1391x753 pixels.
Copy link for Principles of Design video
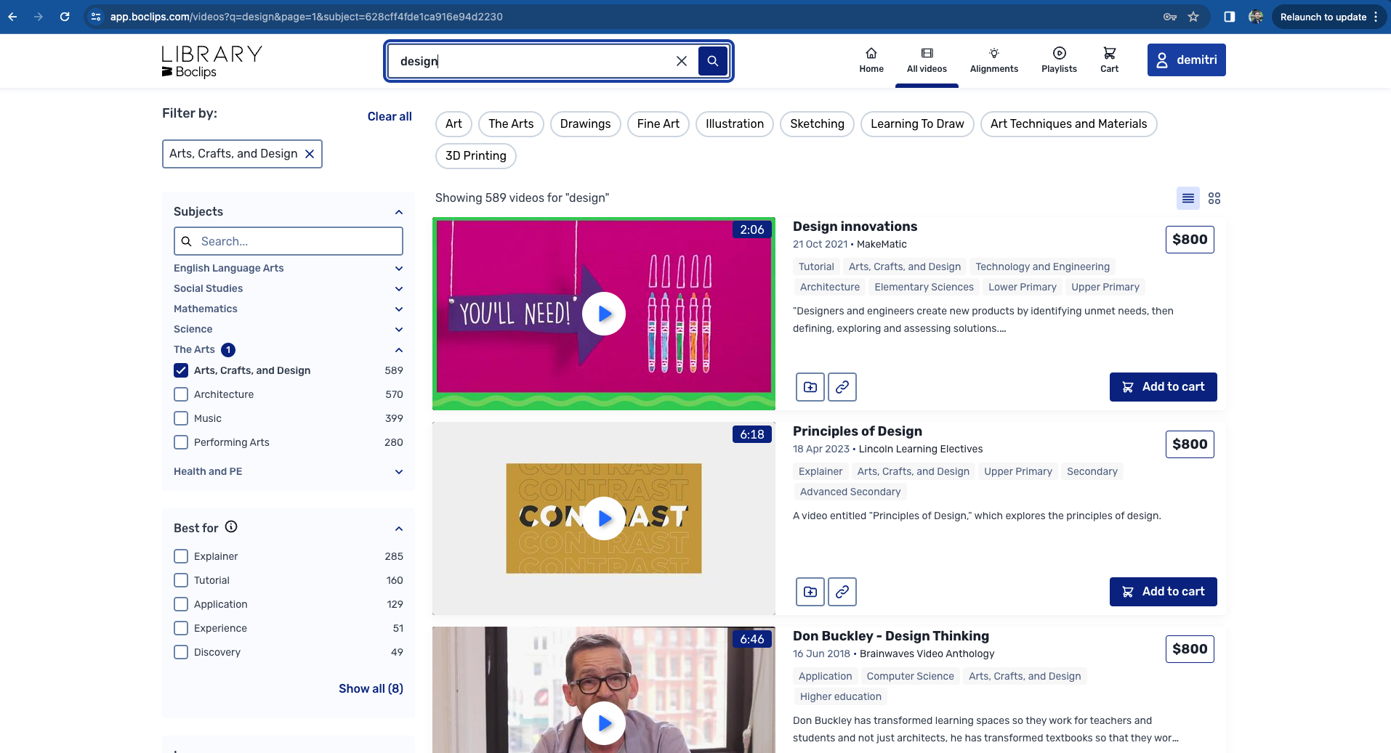pos(842,592)
